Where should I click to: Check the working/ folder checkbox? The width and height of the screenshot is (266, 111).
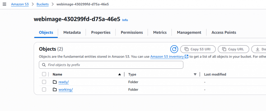coord(44,90)
